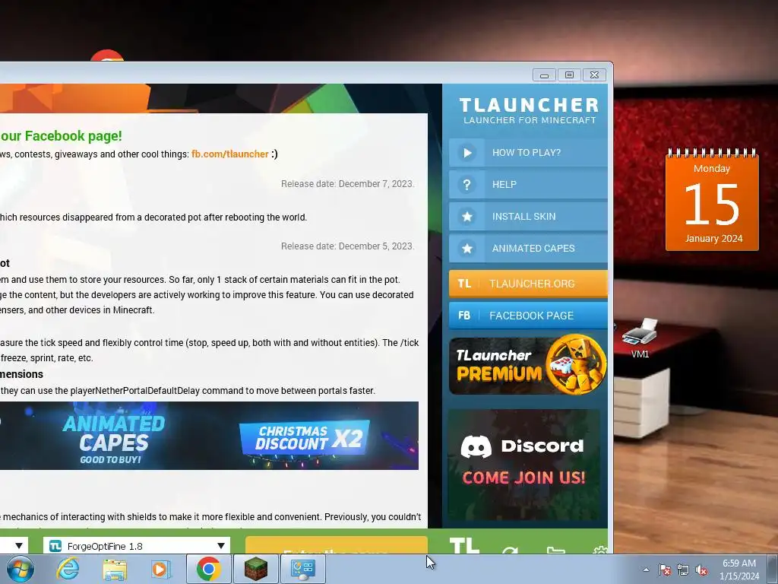Screen dimensions: 778x584
Task: Click the refresh icon in the launcher bottom bar
Action: [510, 551]
